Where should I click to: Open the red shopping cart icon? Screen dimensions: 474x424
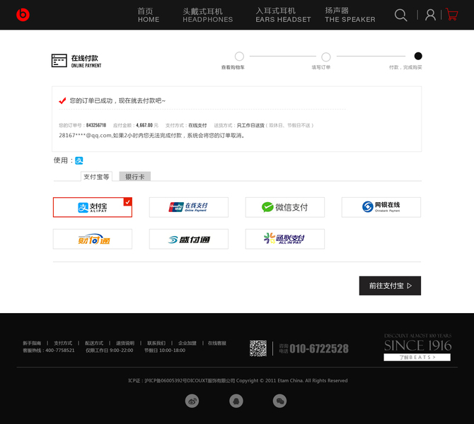tap(452, 15)
